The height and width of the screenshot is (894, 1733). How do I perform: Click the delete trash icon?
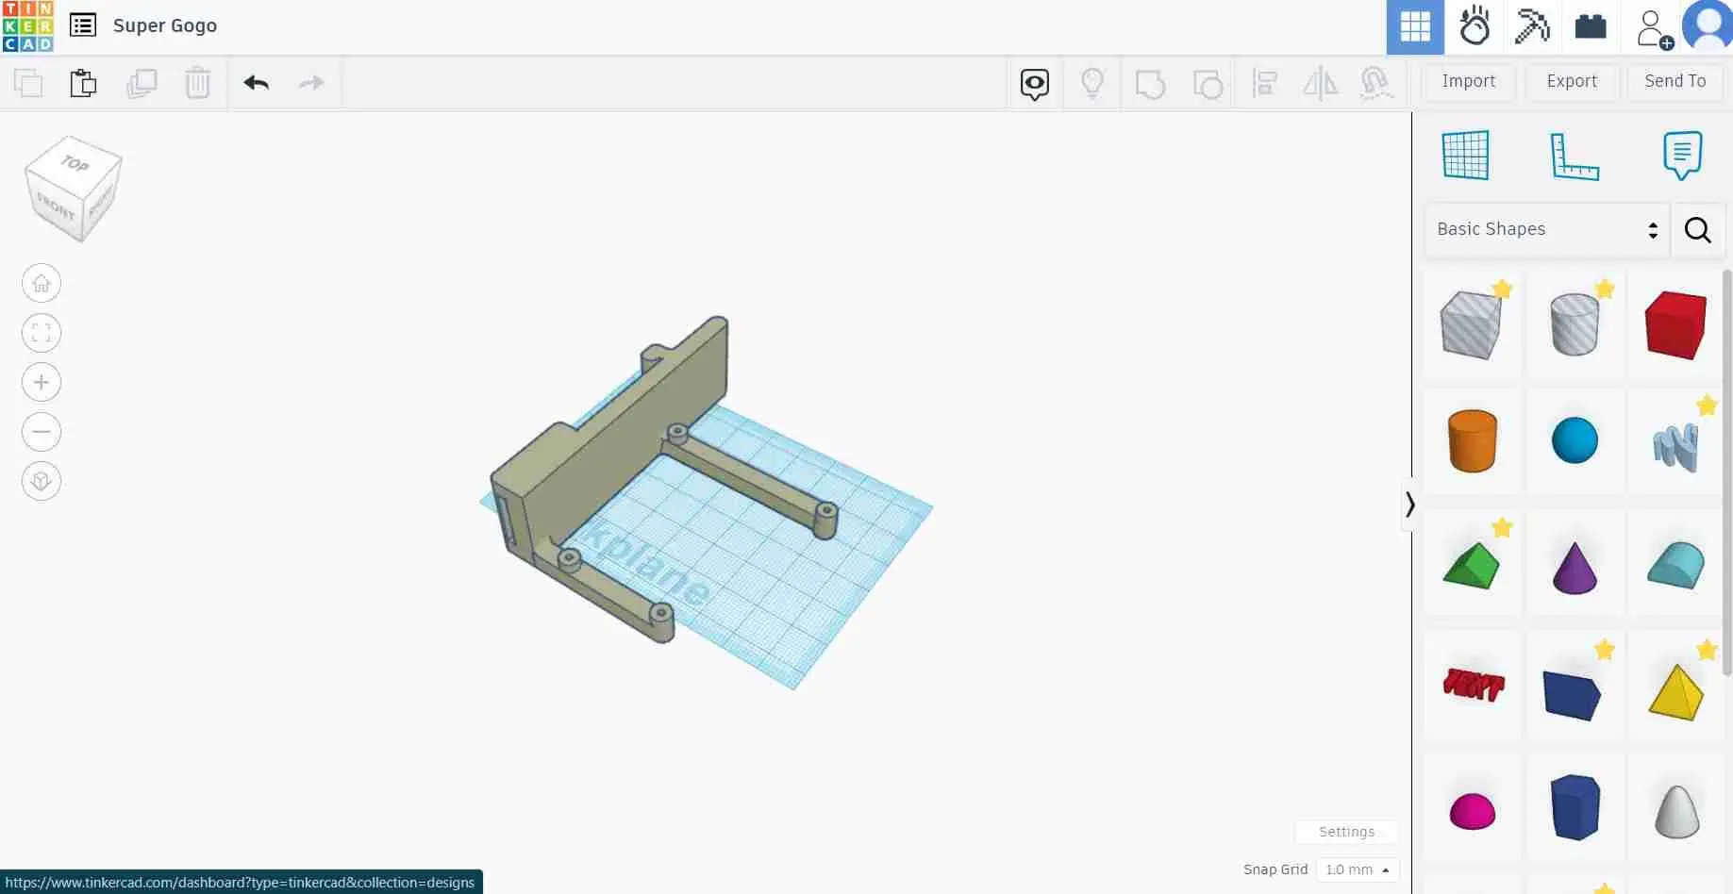click(197, 83)
